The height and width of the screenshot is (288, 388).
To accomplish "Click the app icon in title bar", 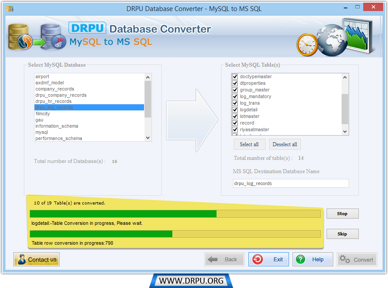I will (x=10, y=9).
